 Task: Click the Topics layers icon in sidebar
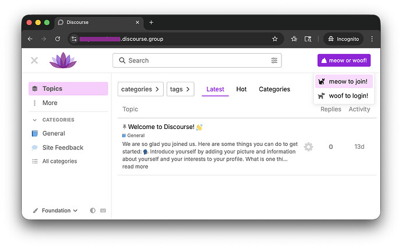(35, 89)
